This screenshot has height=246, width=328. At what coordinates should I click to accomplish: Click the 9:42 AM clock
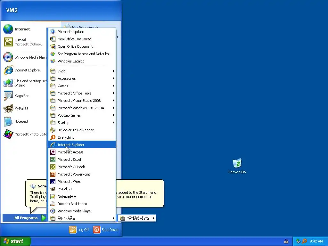coord(316,241)
